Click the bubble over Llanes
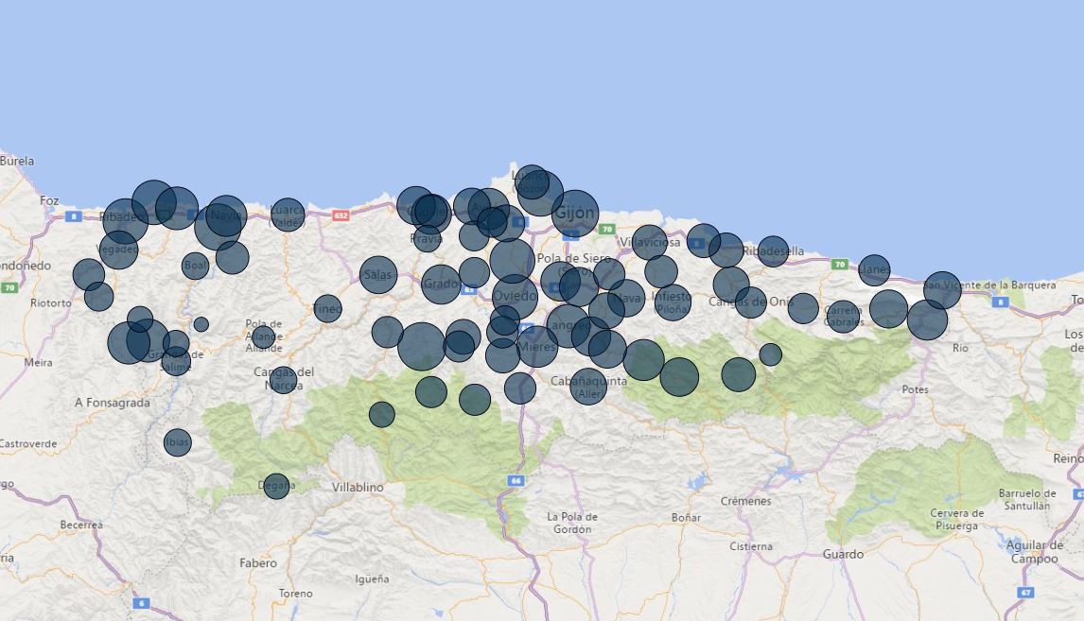 (874, 270)
